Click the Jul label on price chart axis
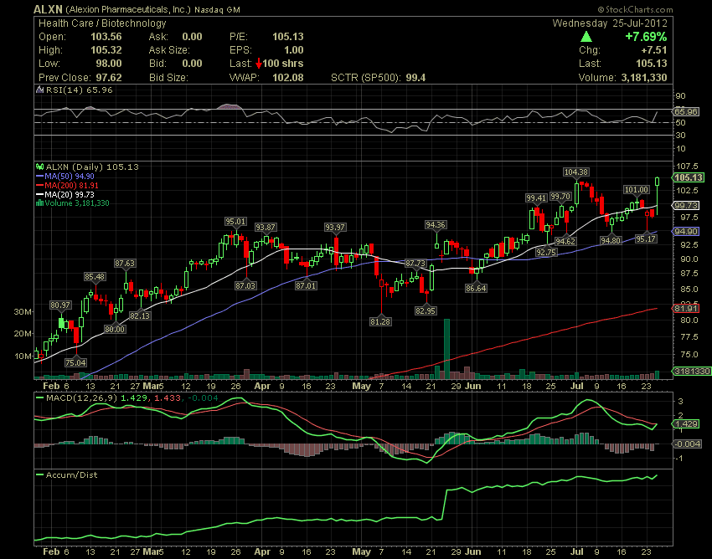This screenshot has height=559, width=712. tap(577, 386)
